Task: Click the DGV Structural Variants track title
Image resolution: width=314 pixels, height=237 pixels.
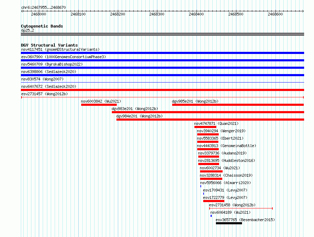Action: click(x=49, y=45)
